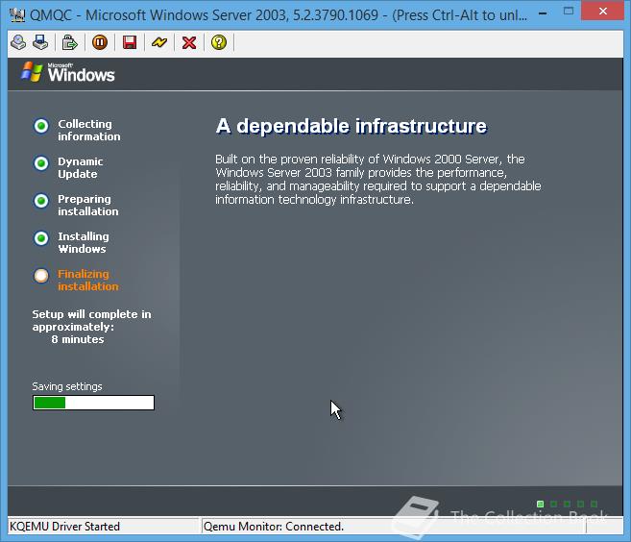Click the 'A dependable infrastructure' heading
The height and width of the screenshot is (542, 631).
pyautogui.click(x=352, y=126)
